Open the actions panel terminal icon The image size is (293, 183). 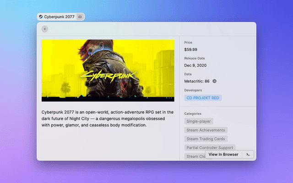(248, 155)
